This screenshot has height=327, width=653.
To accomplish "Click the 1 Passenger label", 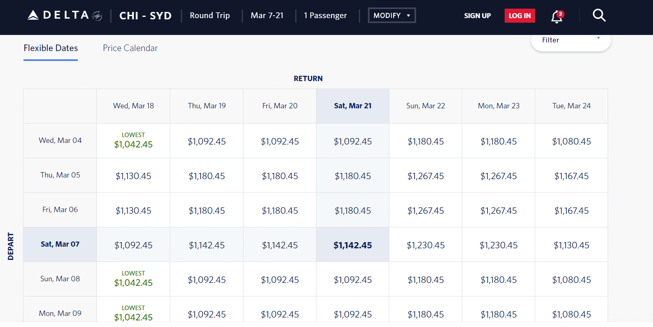I will click(x=325, y=15).
